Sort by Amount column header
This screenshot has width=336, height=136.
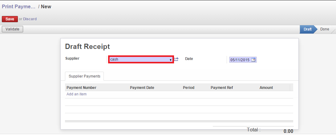(x=266, y=87)
